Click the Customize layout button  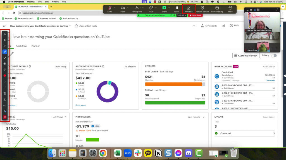coord(246,56)
